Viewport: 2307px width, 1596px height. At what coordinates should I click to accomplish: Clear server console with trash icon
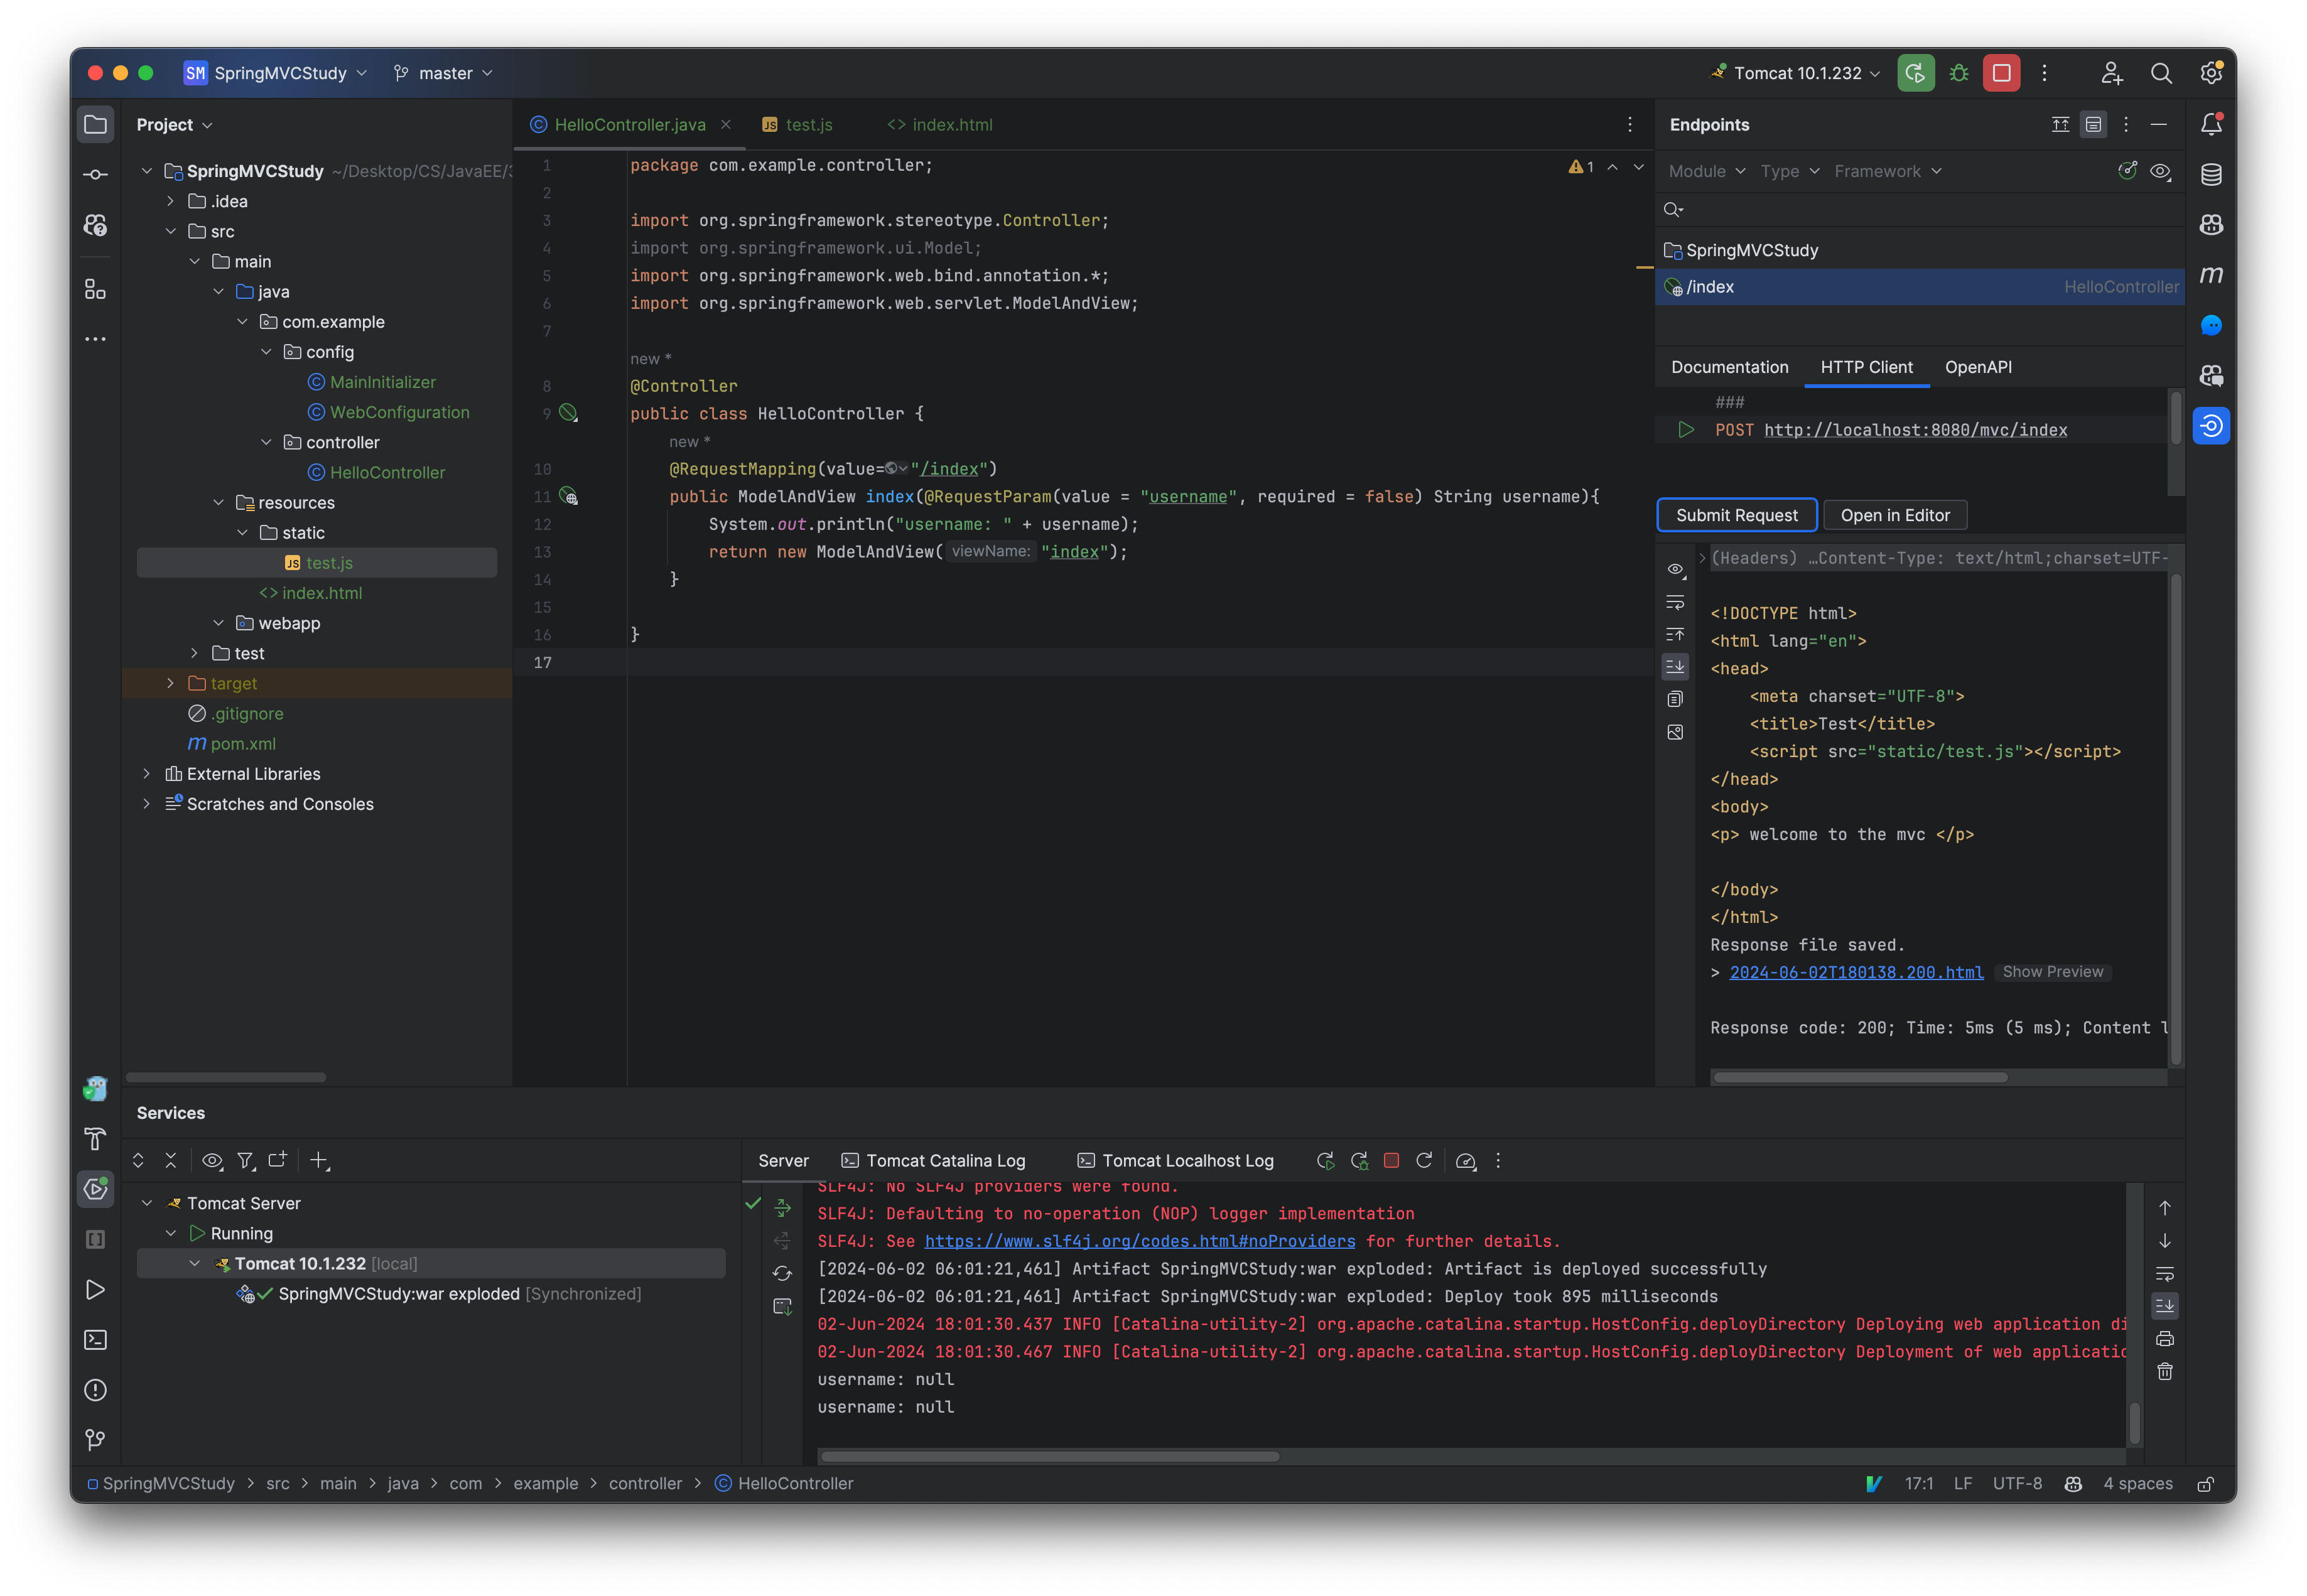click(2164, 1372)
